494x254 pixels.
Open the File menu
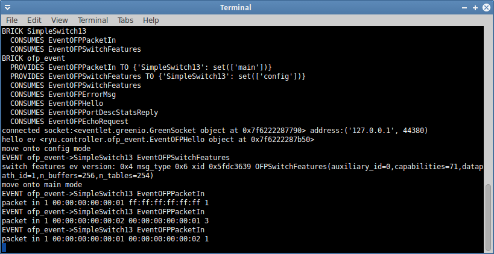(12, 20)
